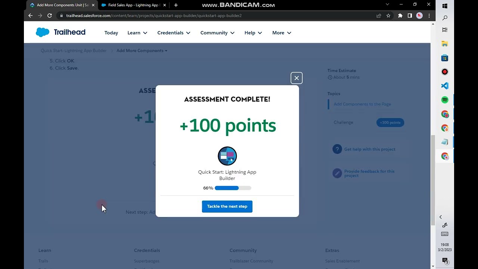The width and height of the screenshot is (478, 269).
Task: Open the Superbadges footer link
Action: tap(147, 261)
